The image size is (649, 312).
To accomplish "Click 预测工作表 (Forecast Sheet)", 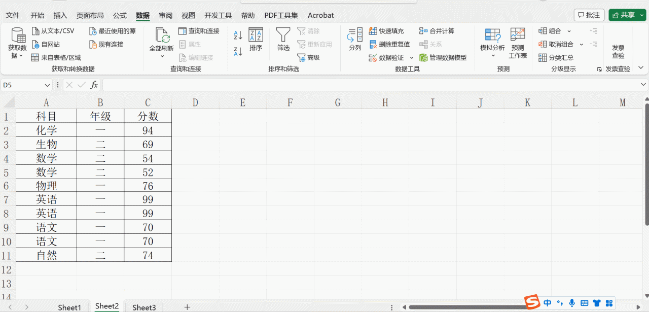I will (518, 43).
